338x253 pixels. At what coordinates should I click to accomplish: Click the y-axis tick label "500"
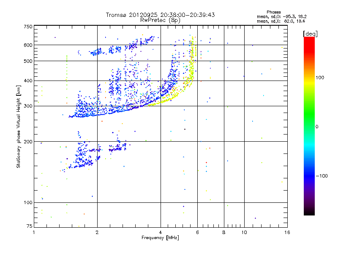28,61
